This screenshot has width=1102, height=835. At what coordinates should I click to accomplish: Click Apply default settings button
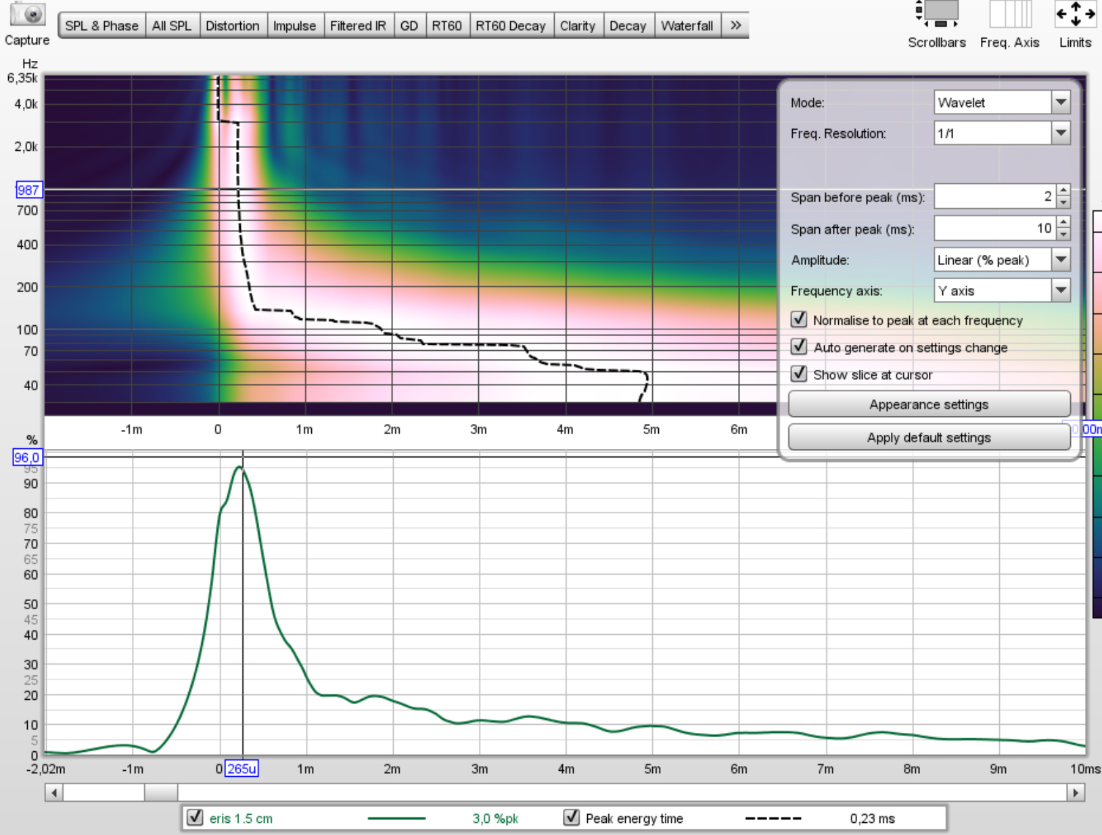929,437
